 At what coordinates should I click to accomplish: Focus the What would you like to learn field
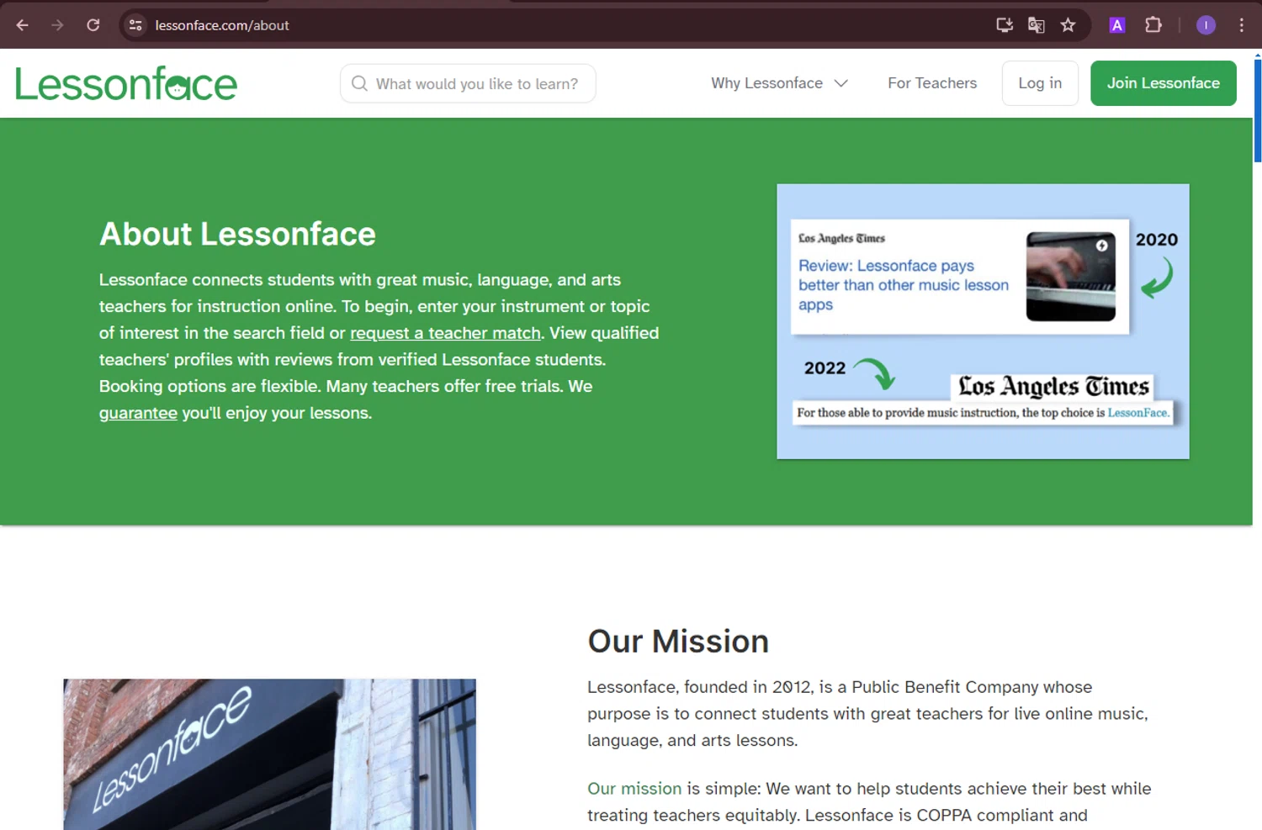pos(468,83)
